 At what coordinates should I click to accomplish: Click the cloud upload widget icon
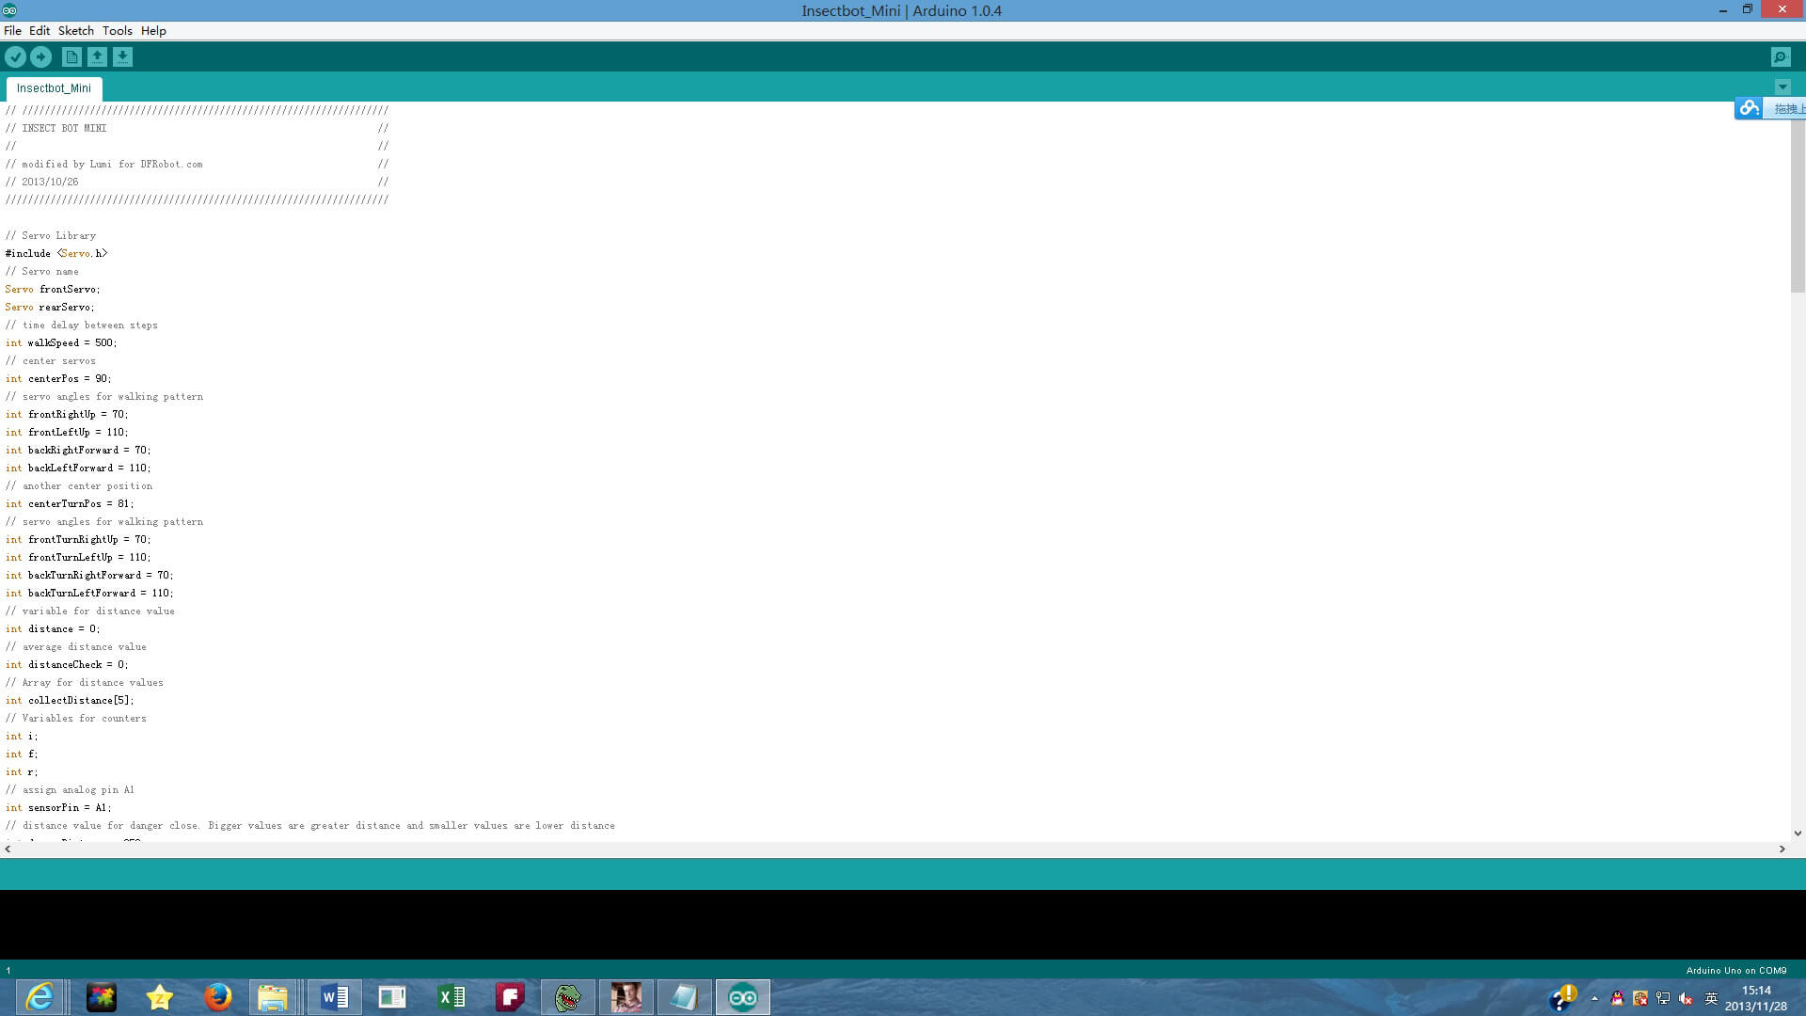tap(1749, 108)
